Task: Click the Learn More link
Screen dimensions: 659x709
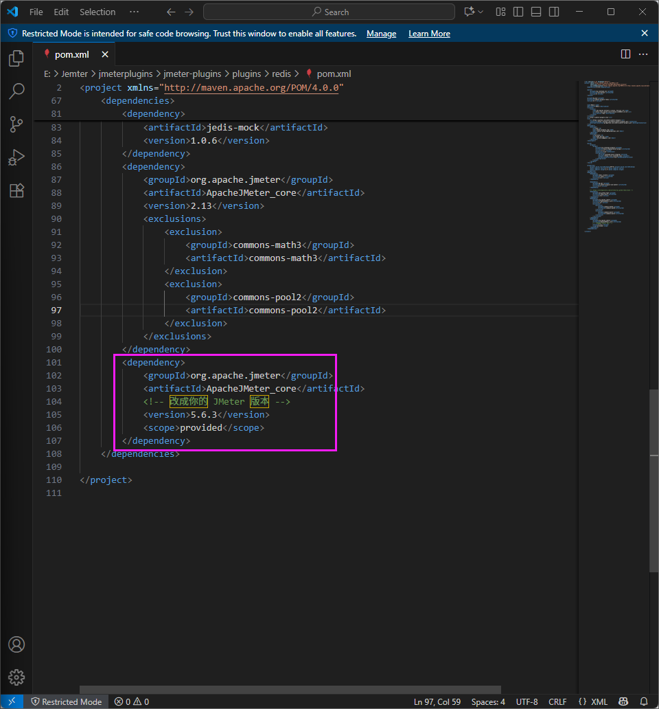Action: click(429, 34)
